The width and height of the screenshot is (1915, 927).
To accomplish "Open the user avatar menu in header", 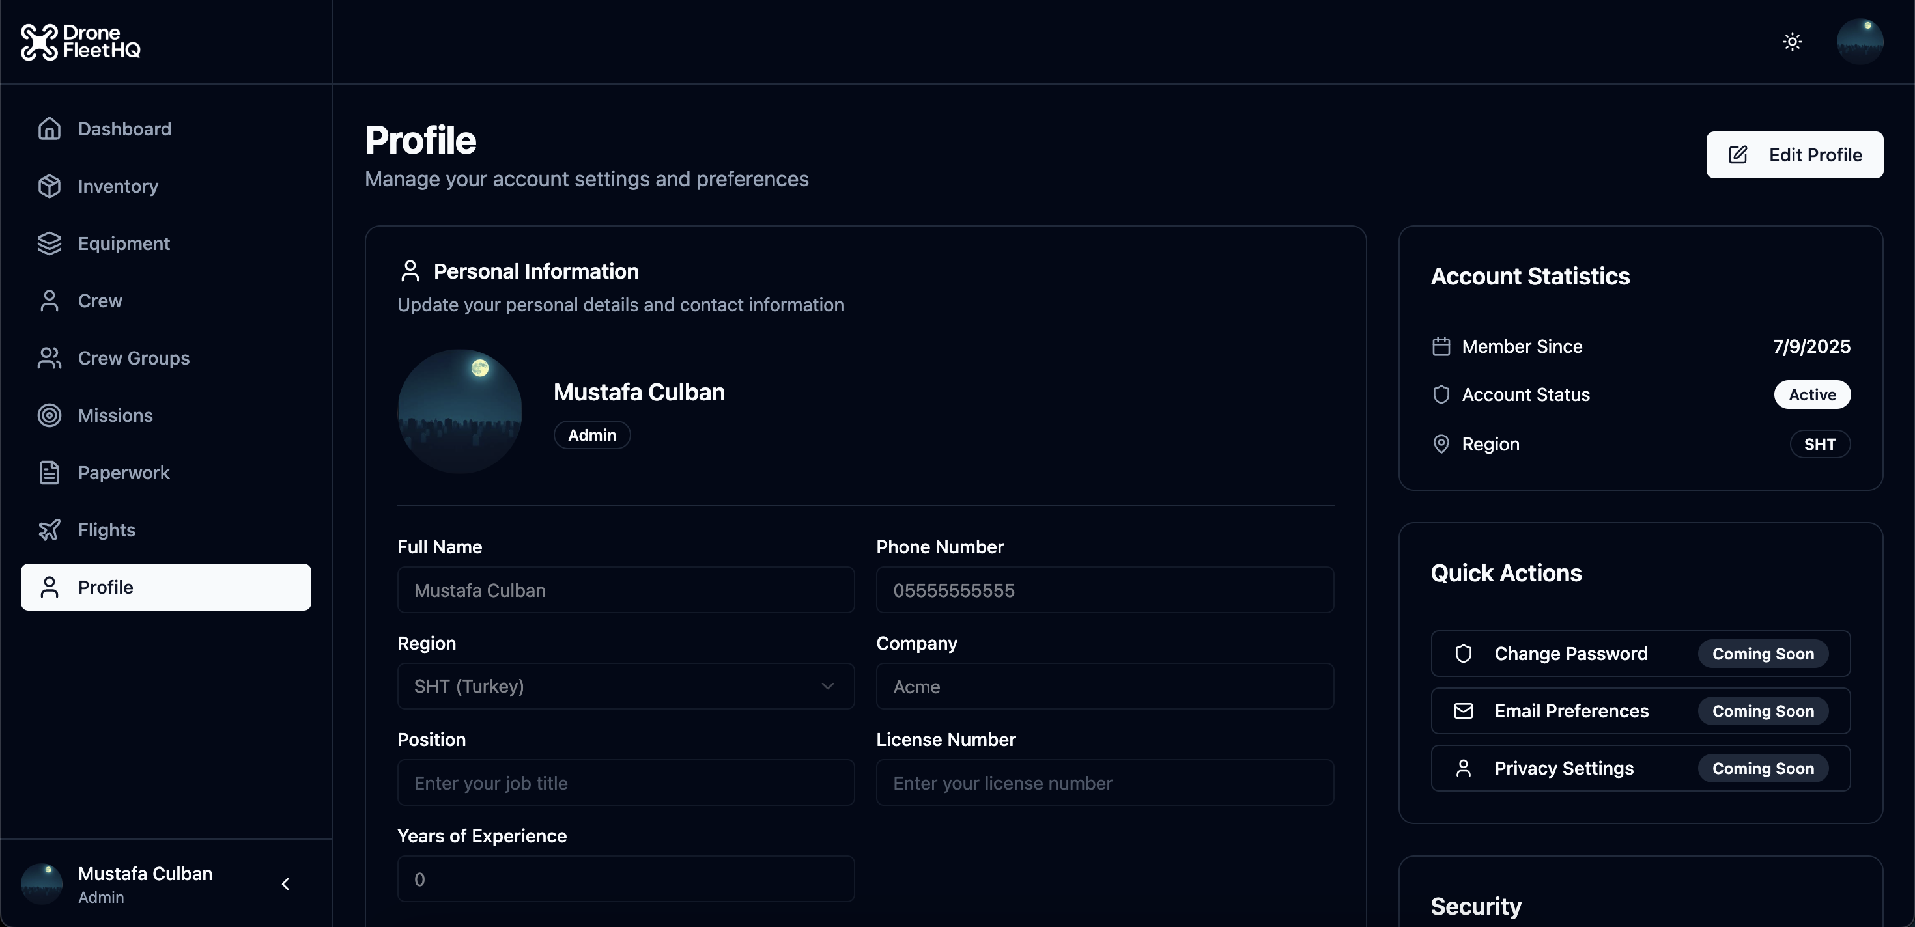I will [x=1860, y=42].
